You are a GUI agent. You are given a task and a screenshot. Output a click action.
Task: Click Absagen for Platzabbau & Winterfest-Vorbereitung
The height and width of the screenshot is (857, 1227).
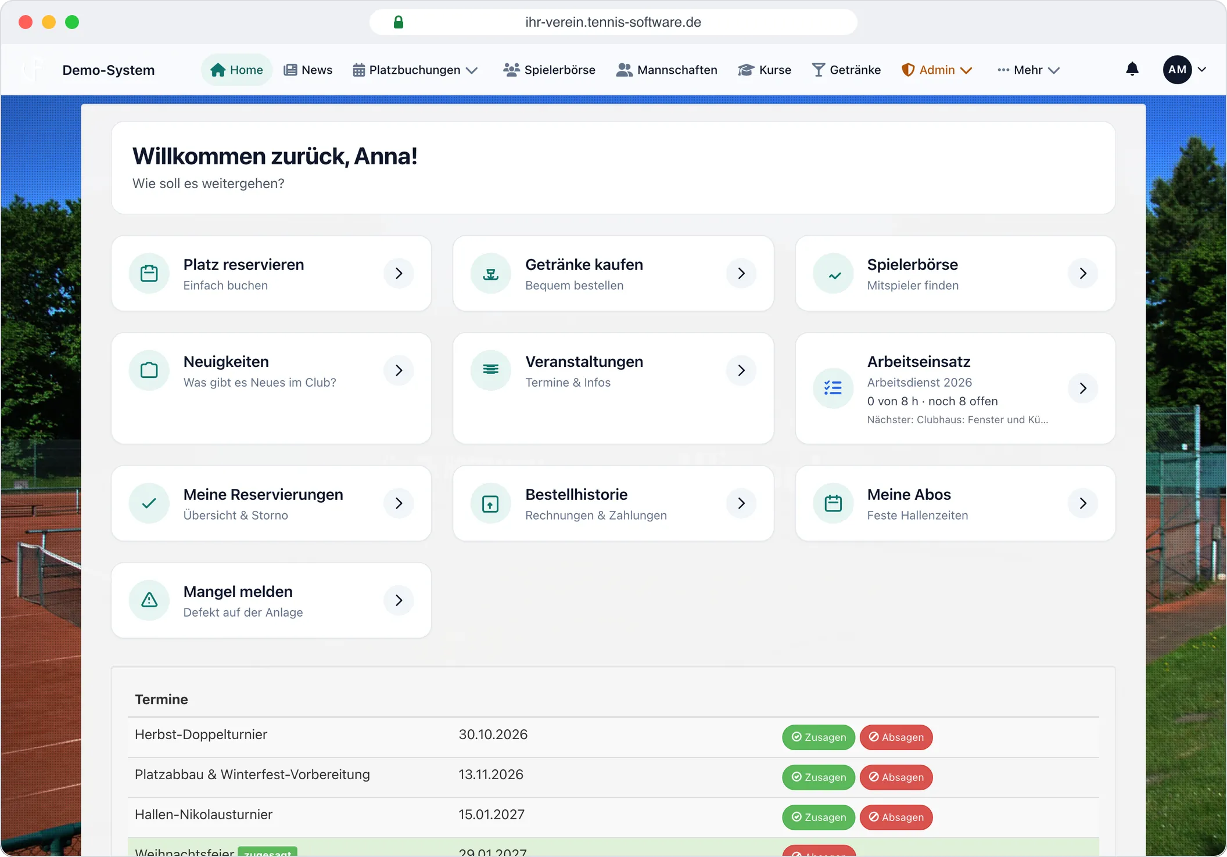(x=896, y=777)
